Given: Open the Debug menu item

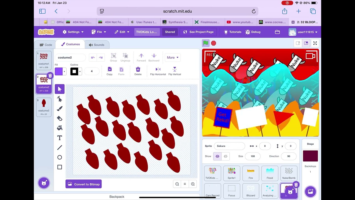Looking at the screenshot, I should 253,32.
